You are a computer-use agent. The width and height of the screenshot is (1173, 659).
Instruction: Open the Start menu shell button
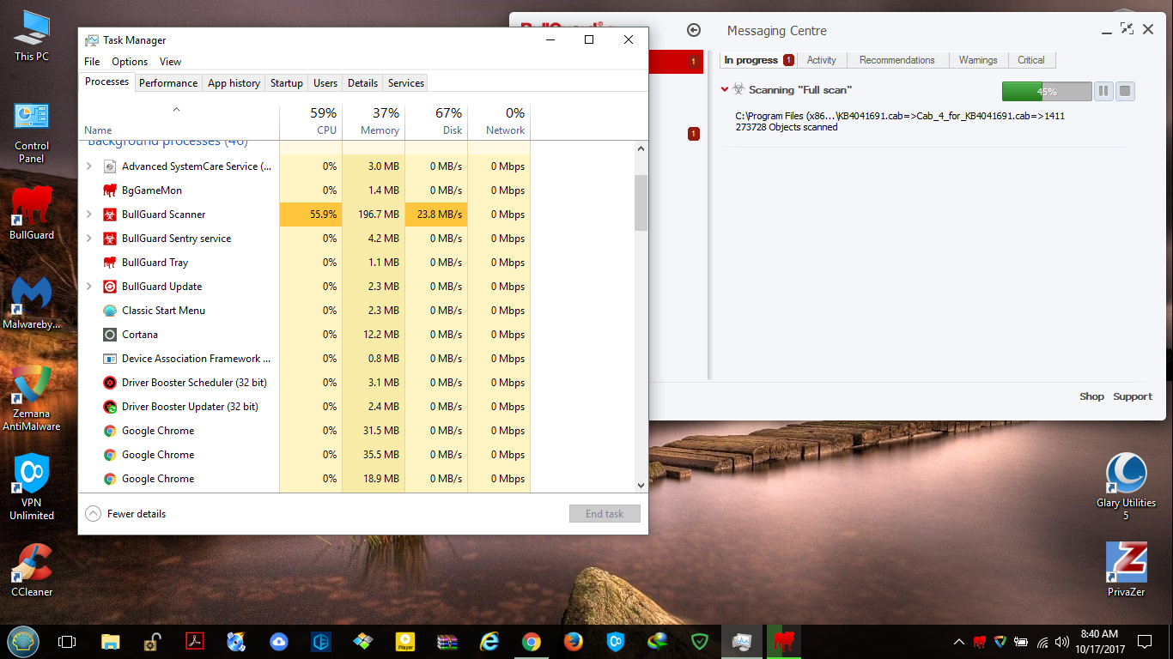point(21,641)
